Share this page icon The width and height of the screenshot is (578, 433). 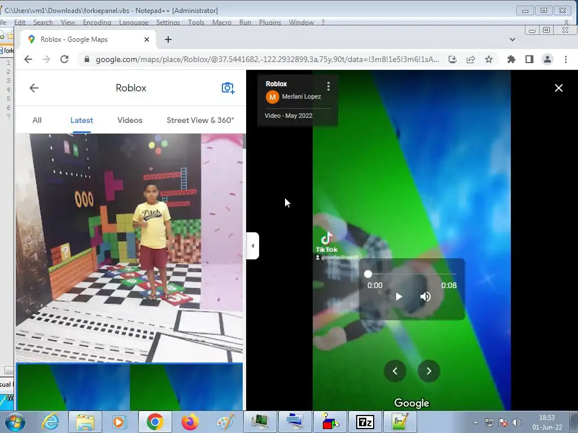pyautogui.click(x=471, y=59)
